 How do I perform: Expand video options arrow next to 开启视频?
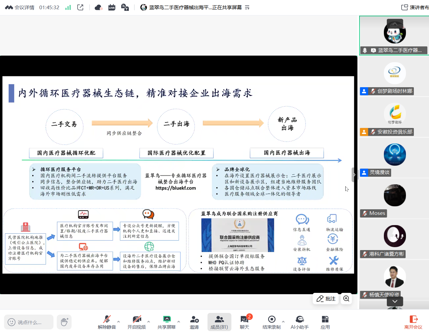pos(149,322)
